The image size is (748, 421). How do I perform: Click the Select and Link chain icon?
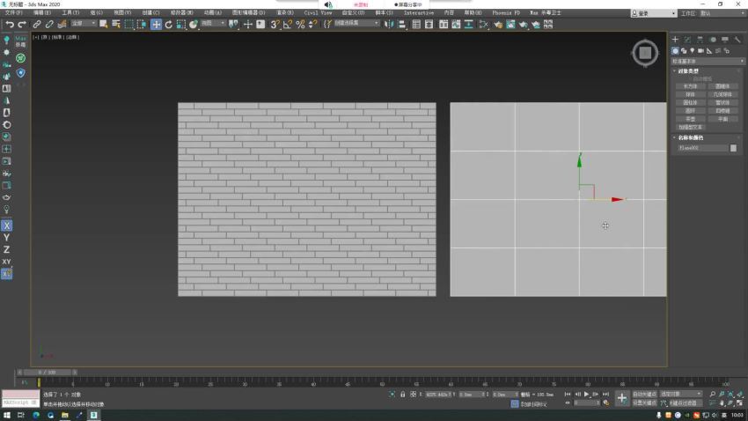(x=37, y=25)
